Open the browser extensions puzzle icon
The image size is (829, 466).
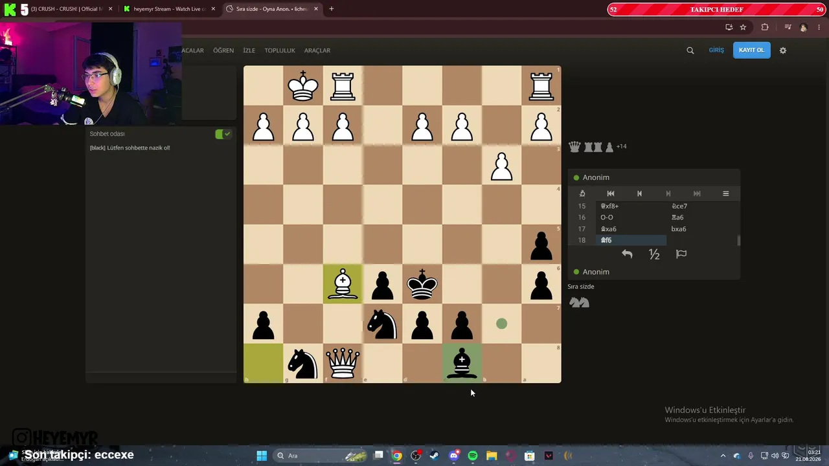(x=765, y=27)
